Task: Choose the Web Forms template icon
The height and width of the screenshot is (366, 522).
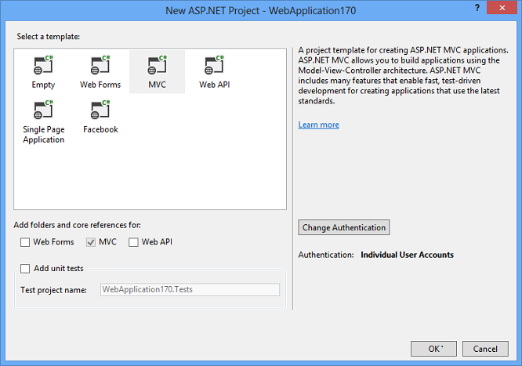Action: (100, 65)
